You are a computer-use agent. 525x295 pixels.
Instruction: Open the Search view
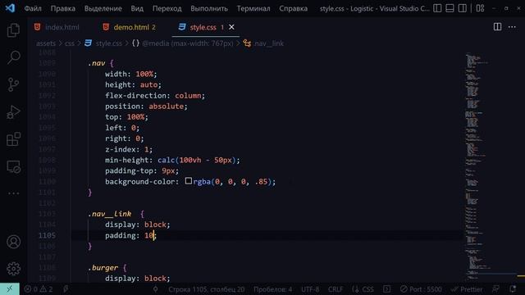(13, 57)
